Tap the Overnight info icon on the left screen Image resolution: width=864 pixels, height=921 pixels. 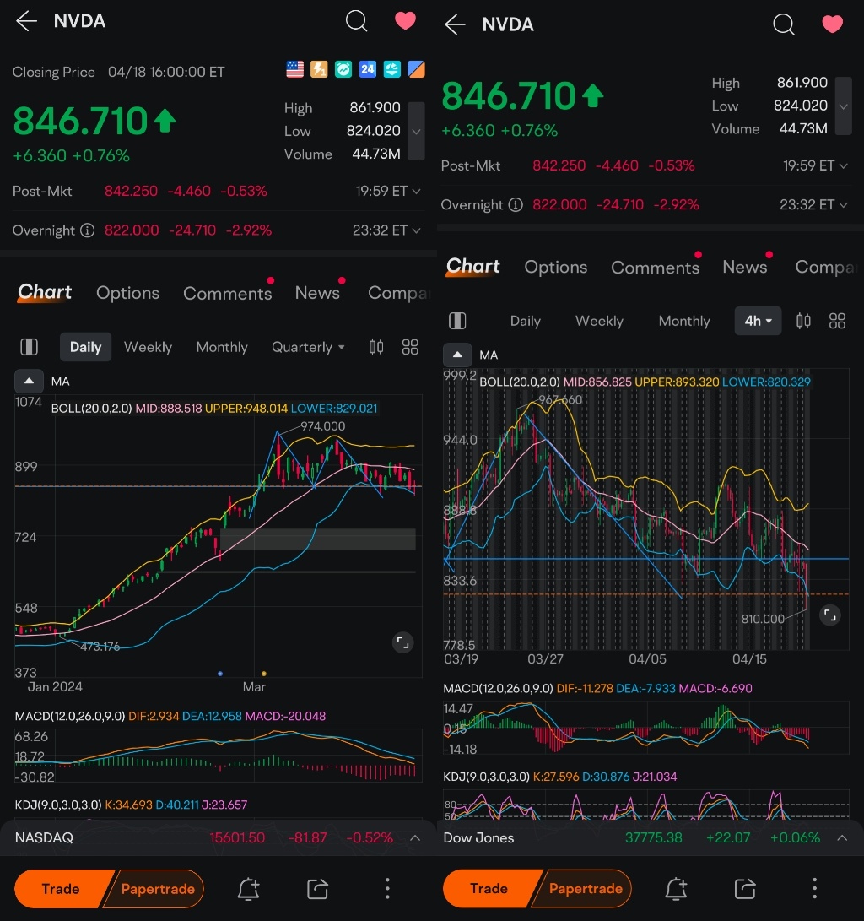point(88,230)
